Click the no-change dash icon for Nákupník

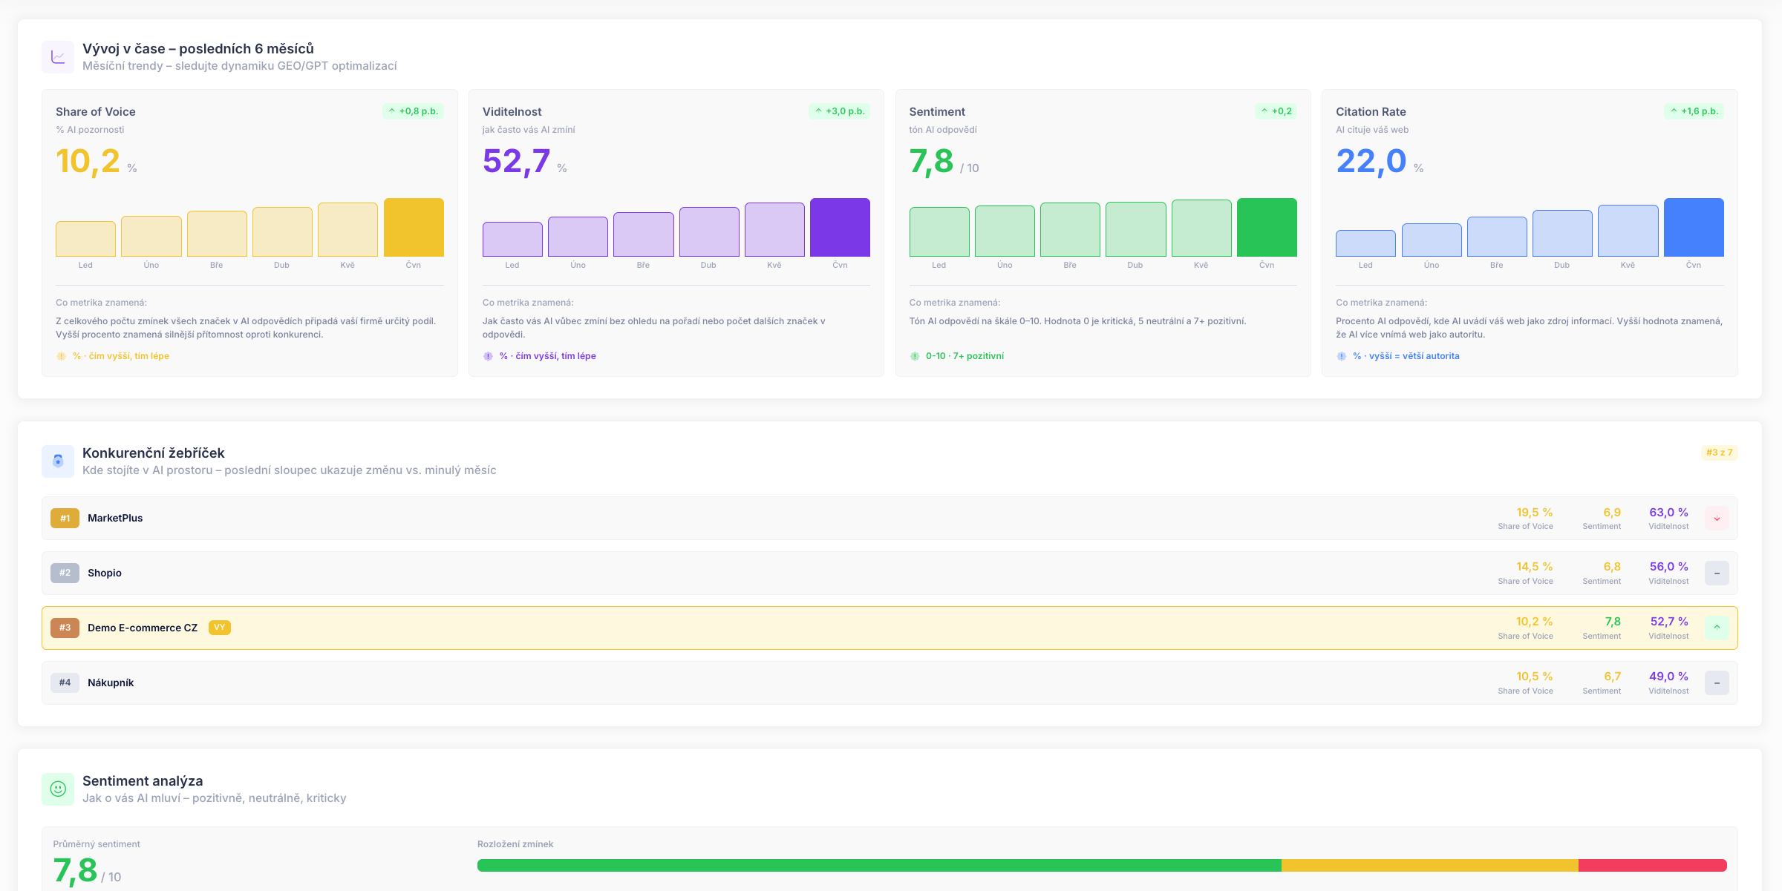(1717, 683)
